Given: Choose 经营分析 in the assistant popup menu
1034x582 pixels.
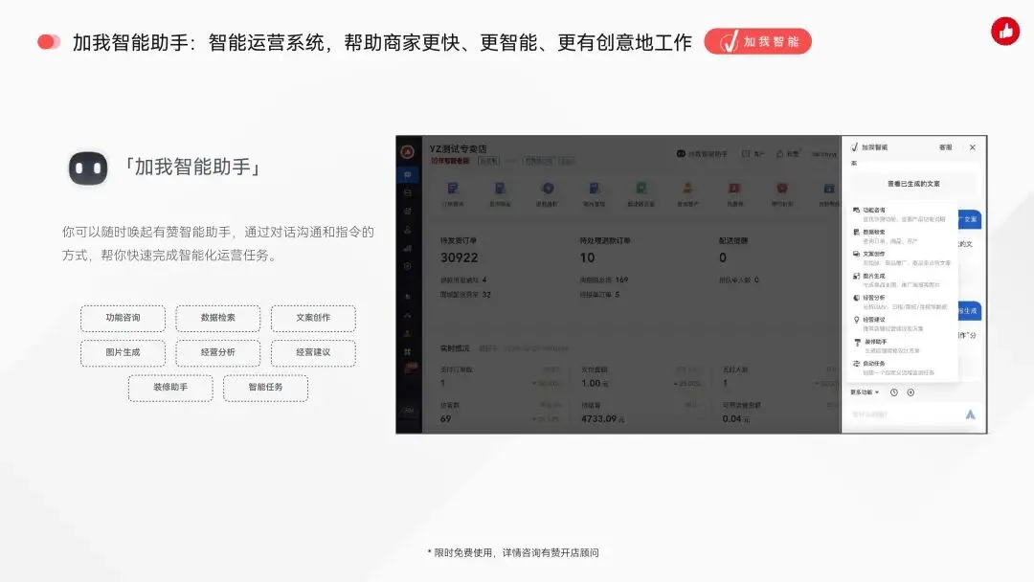Looking at the screenshot, I should tap(901, 302).
